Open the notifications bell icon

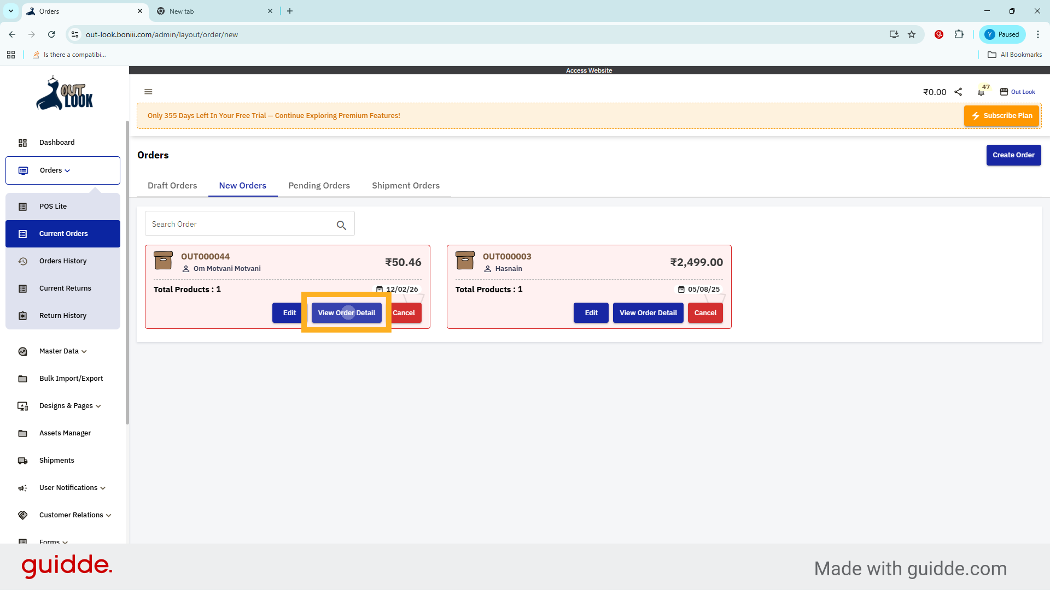tap(981, 92)
